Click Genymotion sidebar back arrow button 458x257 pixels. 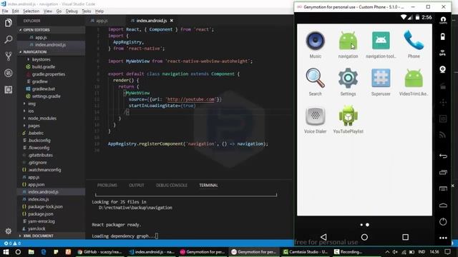coord(443,156)
